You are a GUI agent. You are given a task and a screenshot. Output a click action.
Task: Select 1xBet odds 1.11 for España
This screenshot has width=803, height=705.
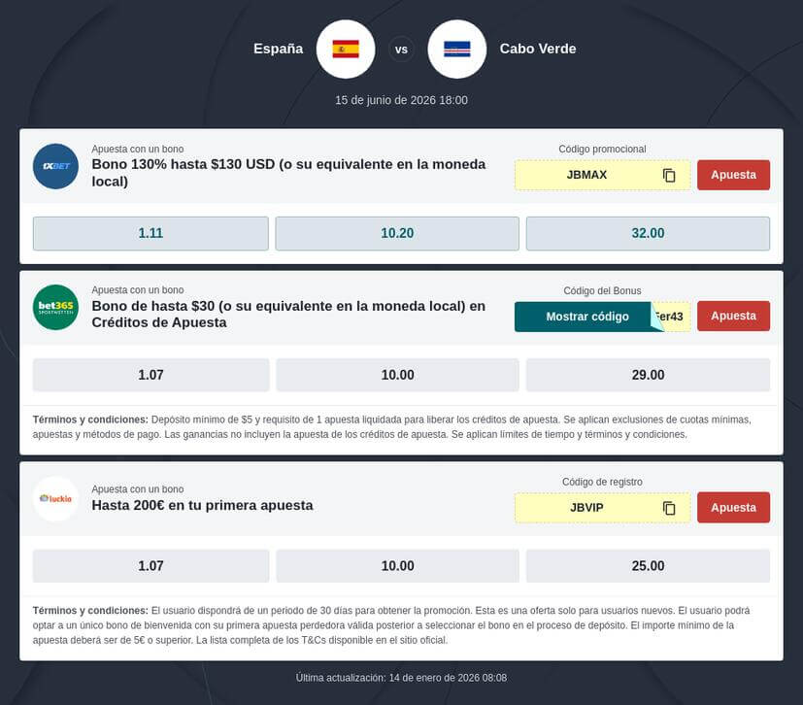[x=151, y=233]
